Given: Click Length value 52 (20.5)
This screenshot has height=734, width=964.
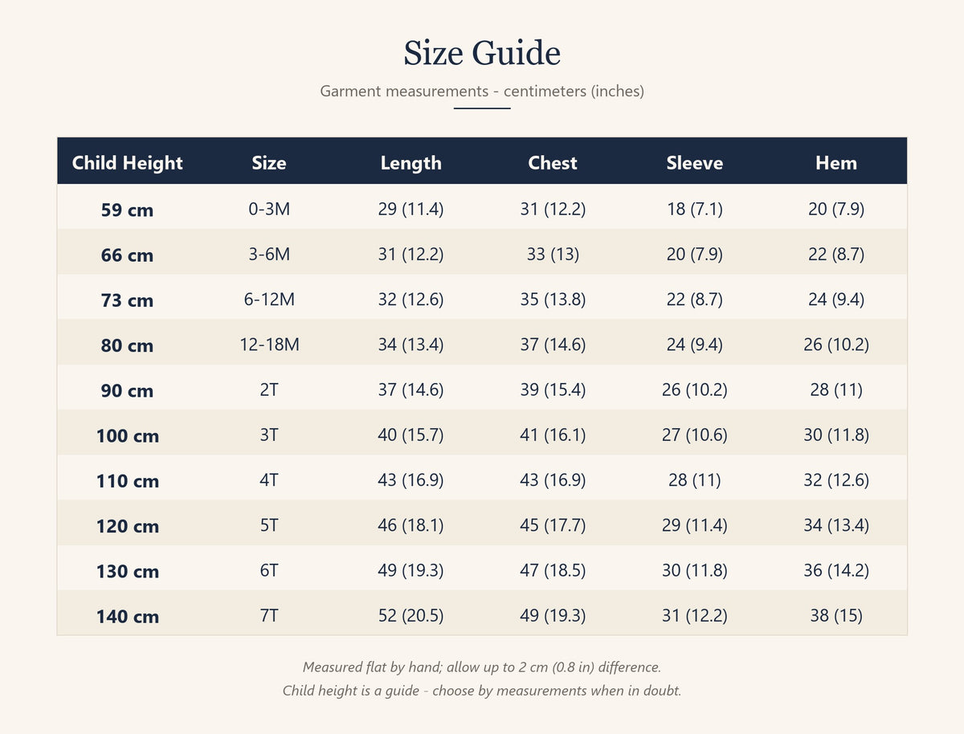Looking at the screenshot, I should (411, 615).
